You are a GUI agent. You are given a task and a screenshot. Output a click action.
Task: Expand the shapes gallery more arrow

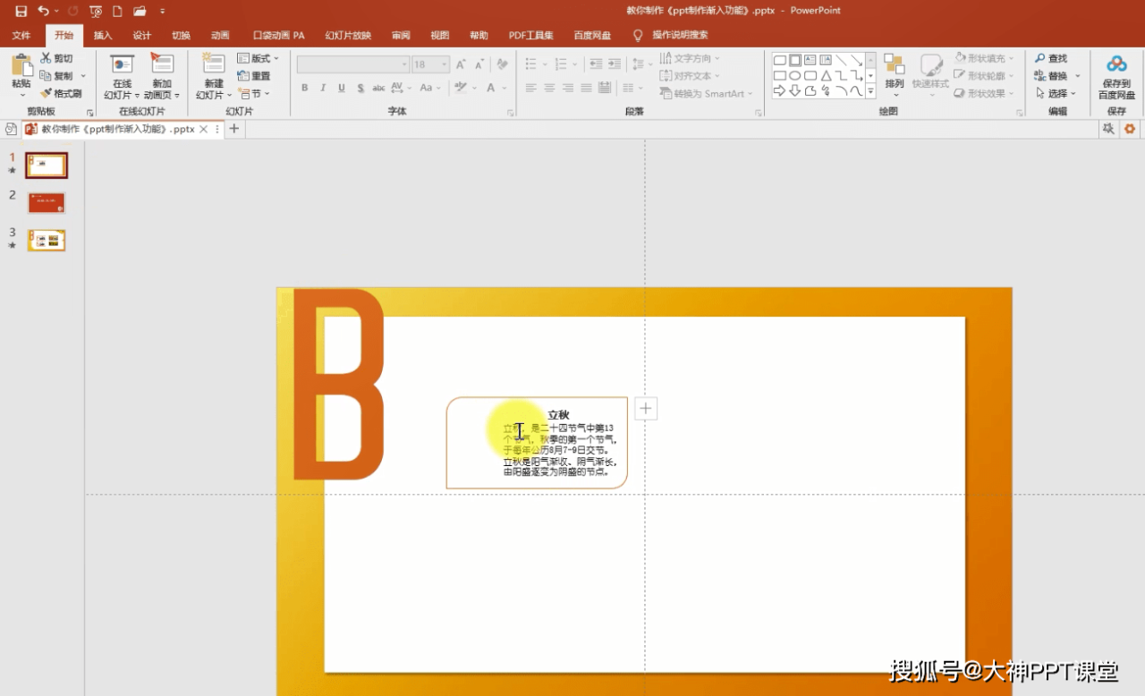[870, 91]
